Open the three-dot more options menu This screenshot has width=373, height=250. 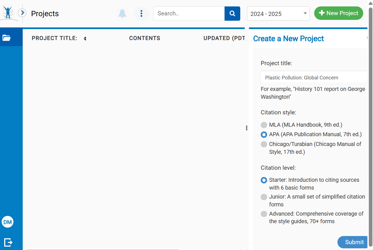(141, 13)
